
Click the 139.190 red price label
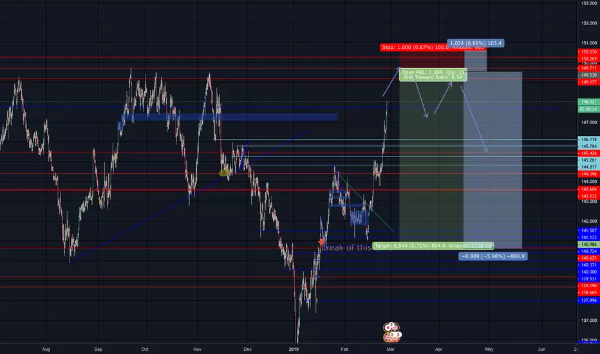588,286
